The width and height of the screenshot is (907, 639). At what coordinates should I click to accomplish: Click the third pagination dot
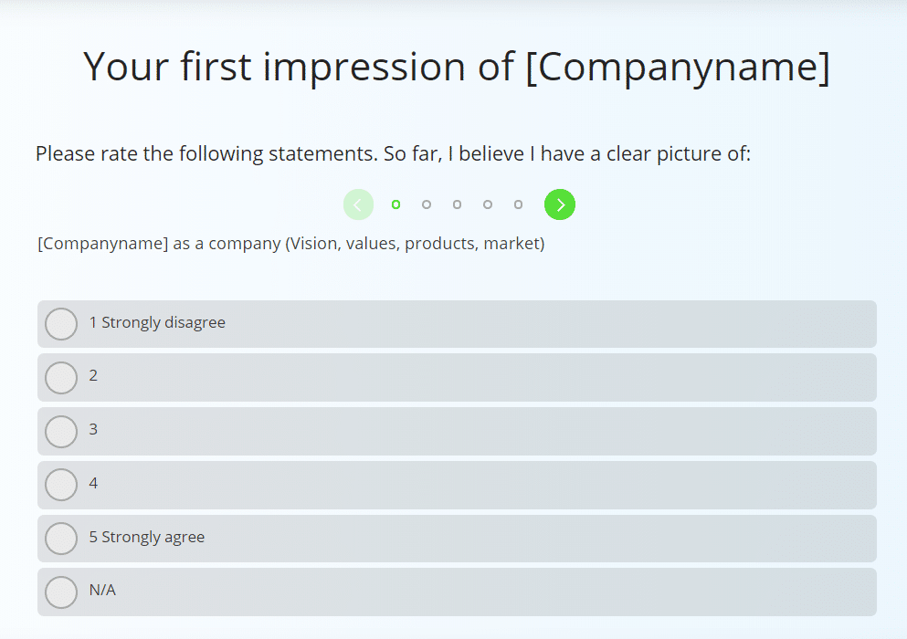point(457,204)
